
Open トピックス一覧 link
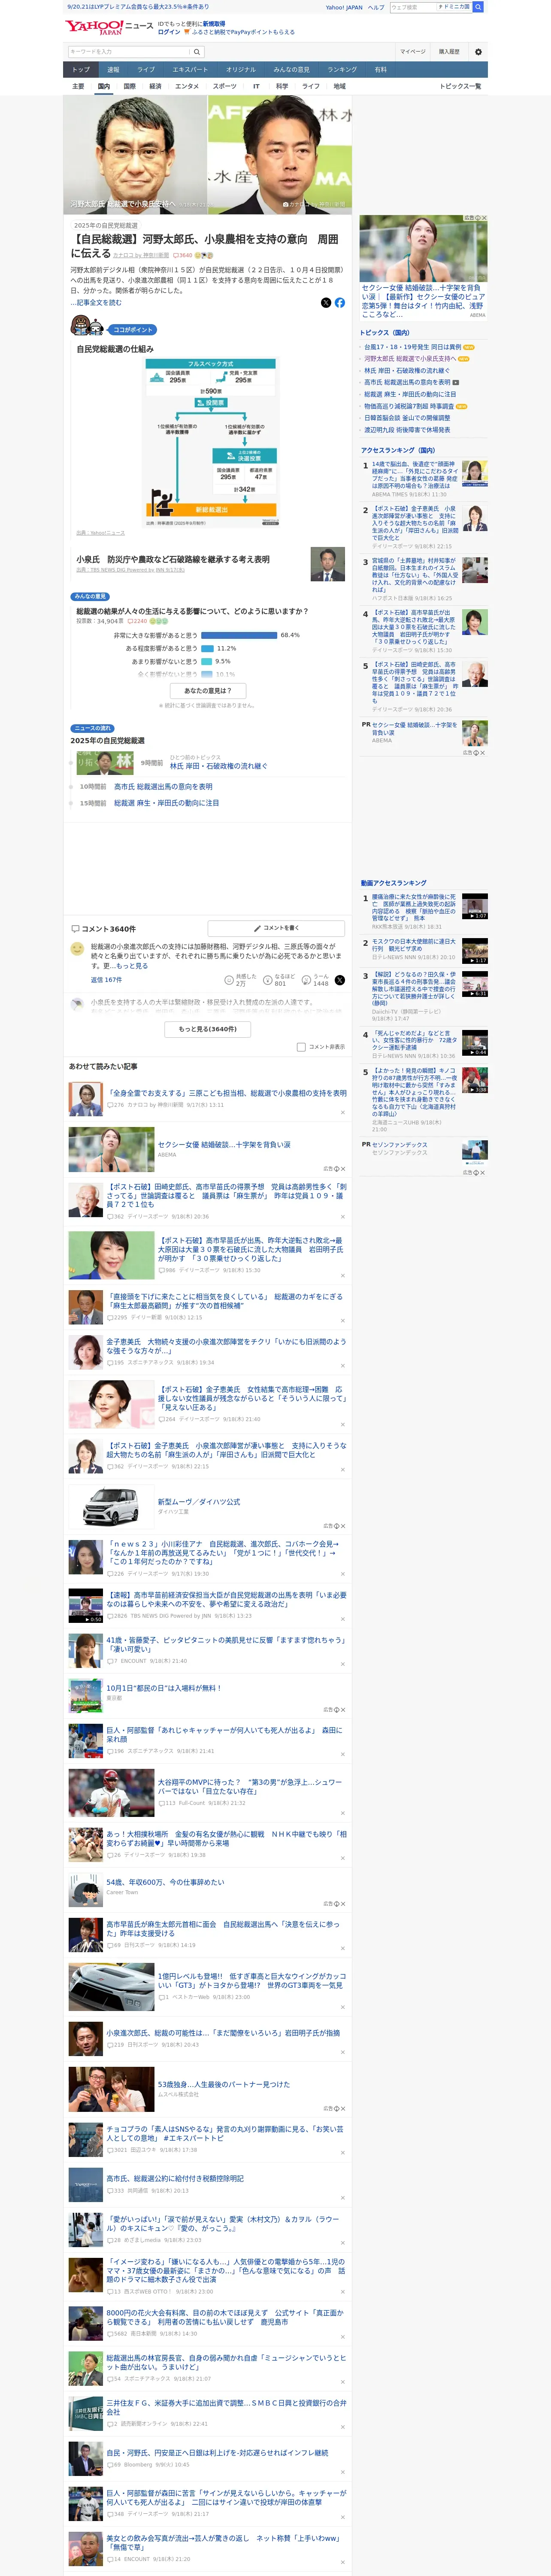460,86
